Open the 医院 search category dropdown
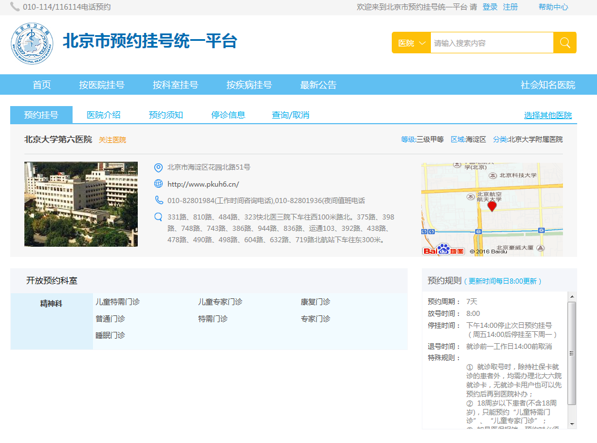597x443 pixels. (x=411, y=43)
